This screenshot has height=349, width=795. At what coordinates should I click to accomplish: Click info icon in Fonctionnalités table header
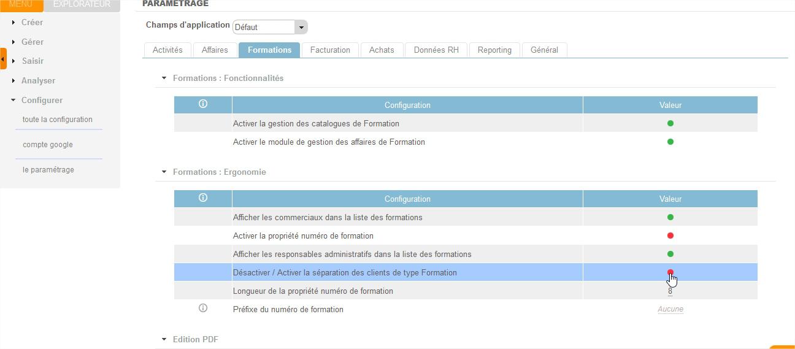point(203,104)
